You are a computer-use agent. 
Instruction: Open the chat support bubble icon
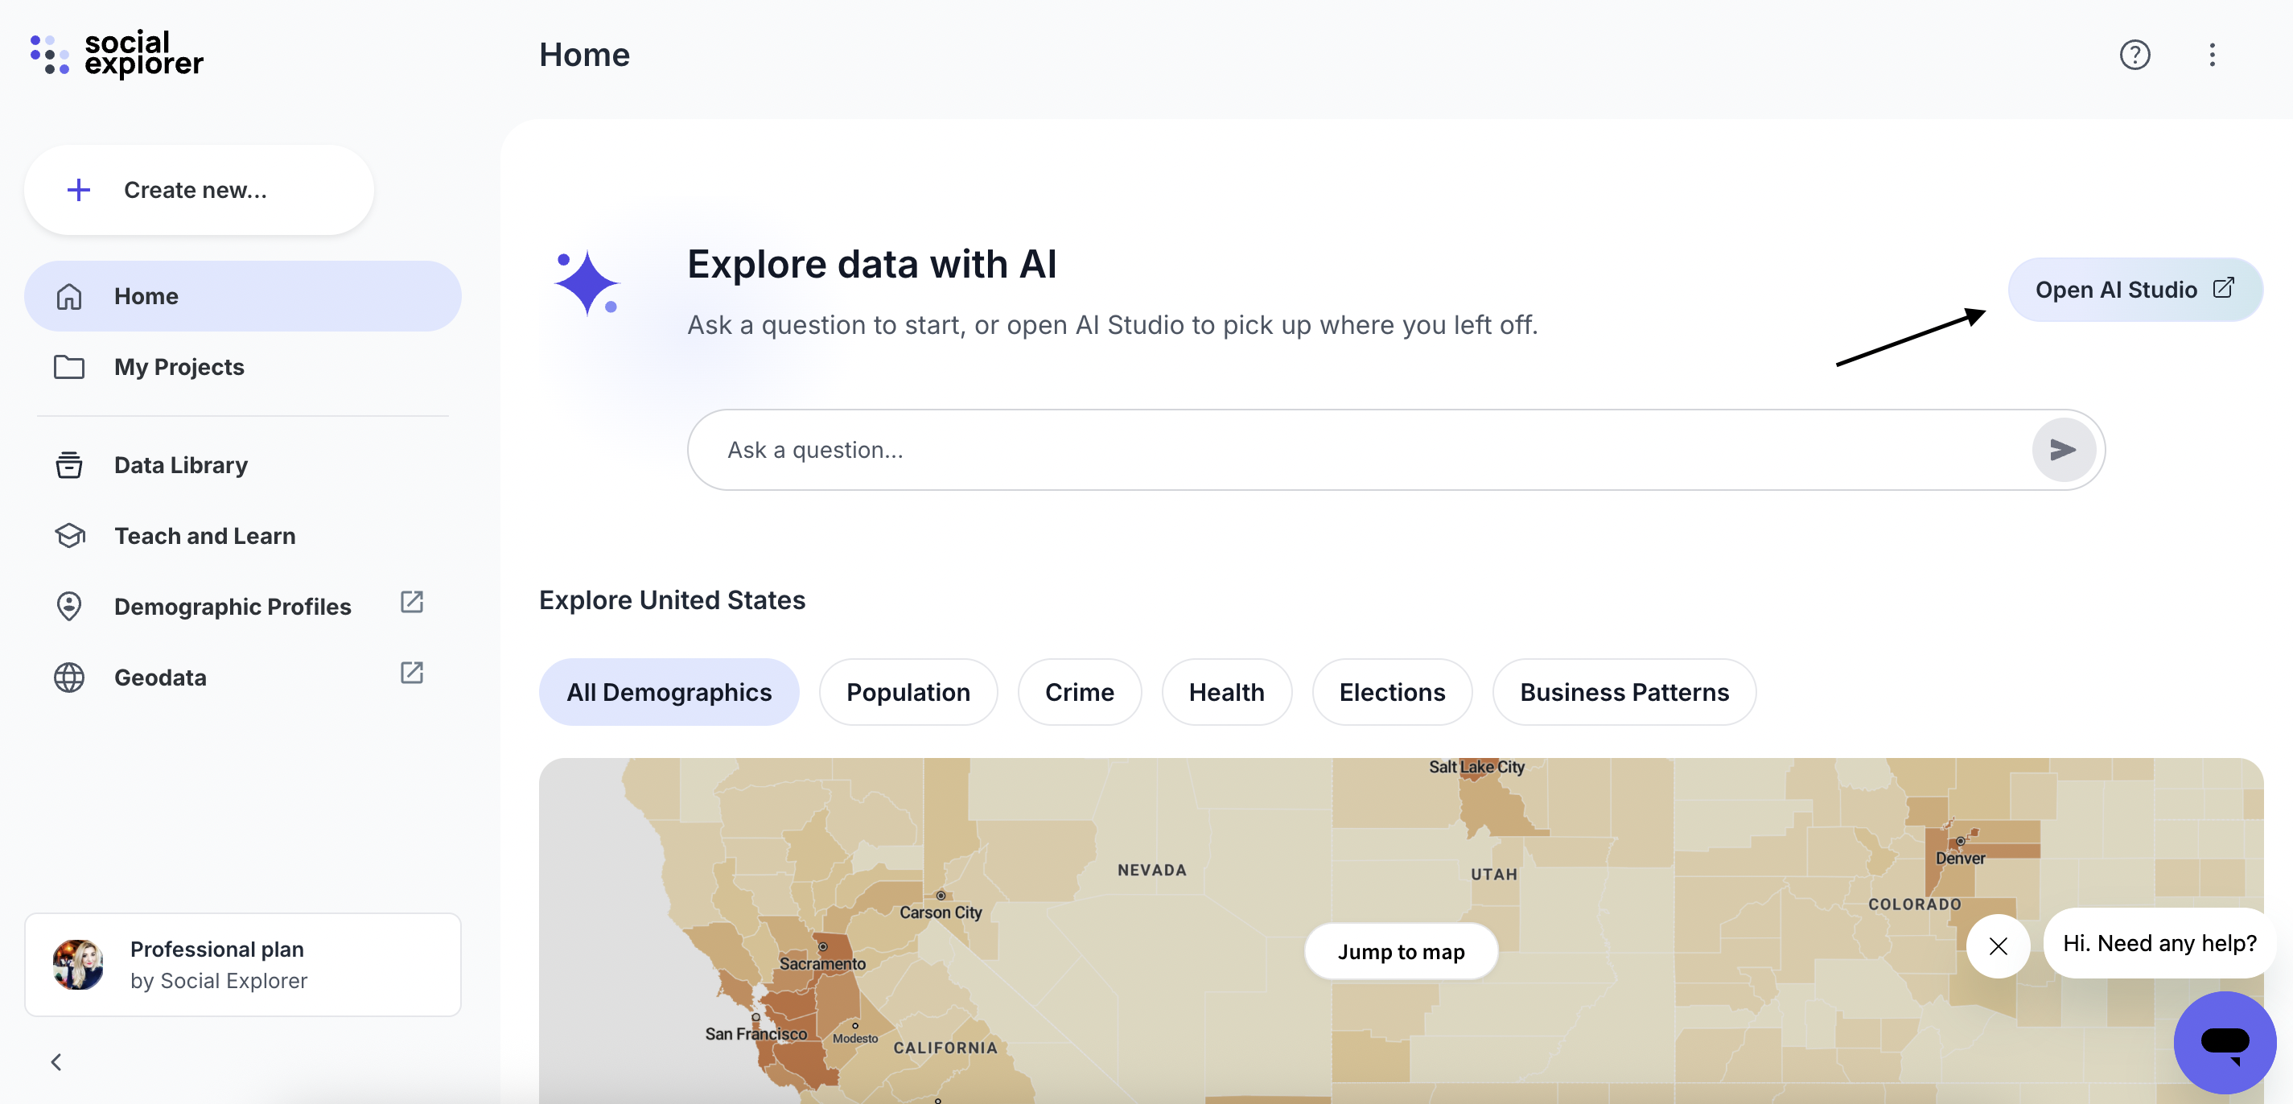click(2224, 1042)
